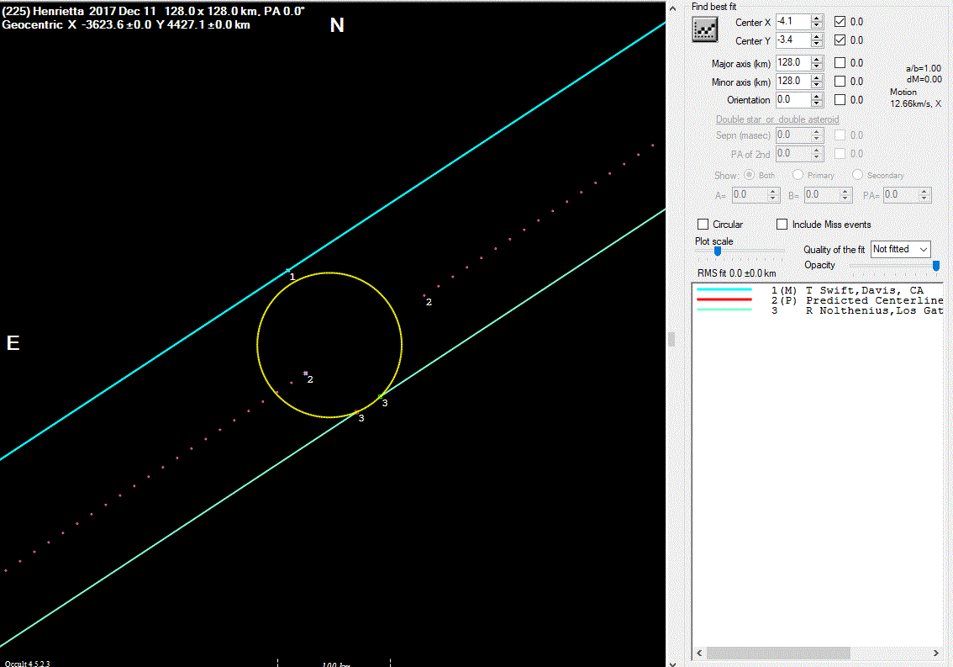
Task: Click the observer list horizontal scrollbar thumb
Action: click(778, 653)
